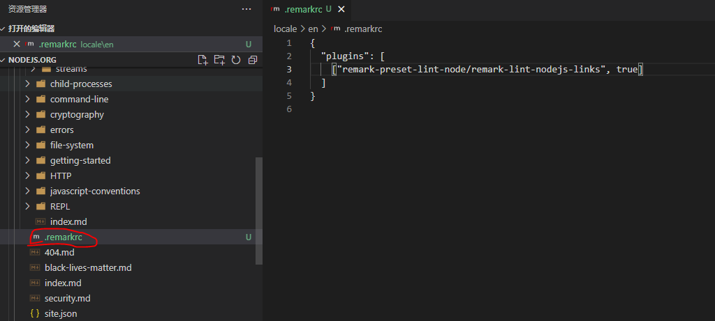Refresh the explorer tree
715x321 pixels.
click(x=236, y=60)
